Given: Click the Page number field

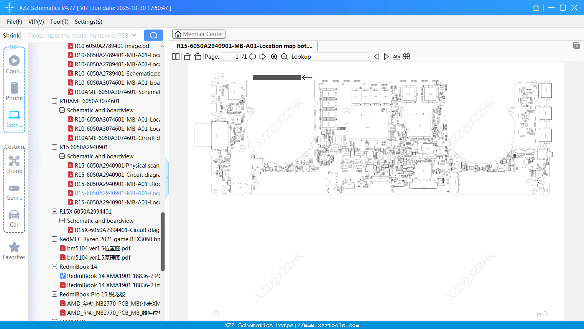Looking at the screenshot, I should point(231,57).
